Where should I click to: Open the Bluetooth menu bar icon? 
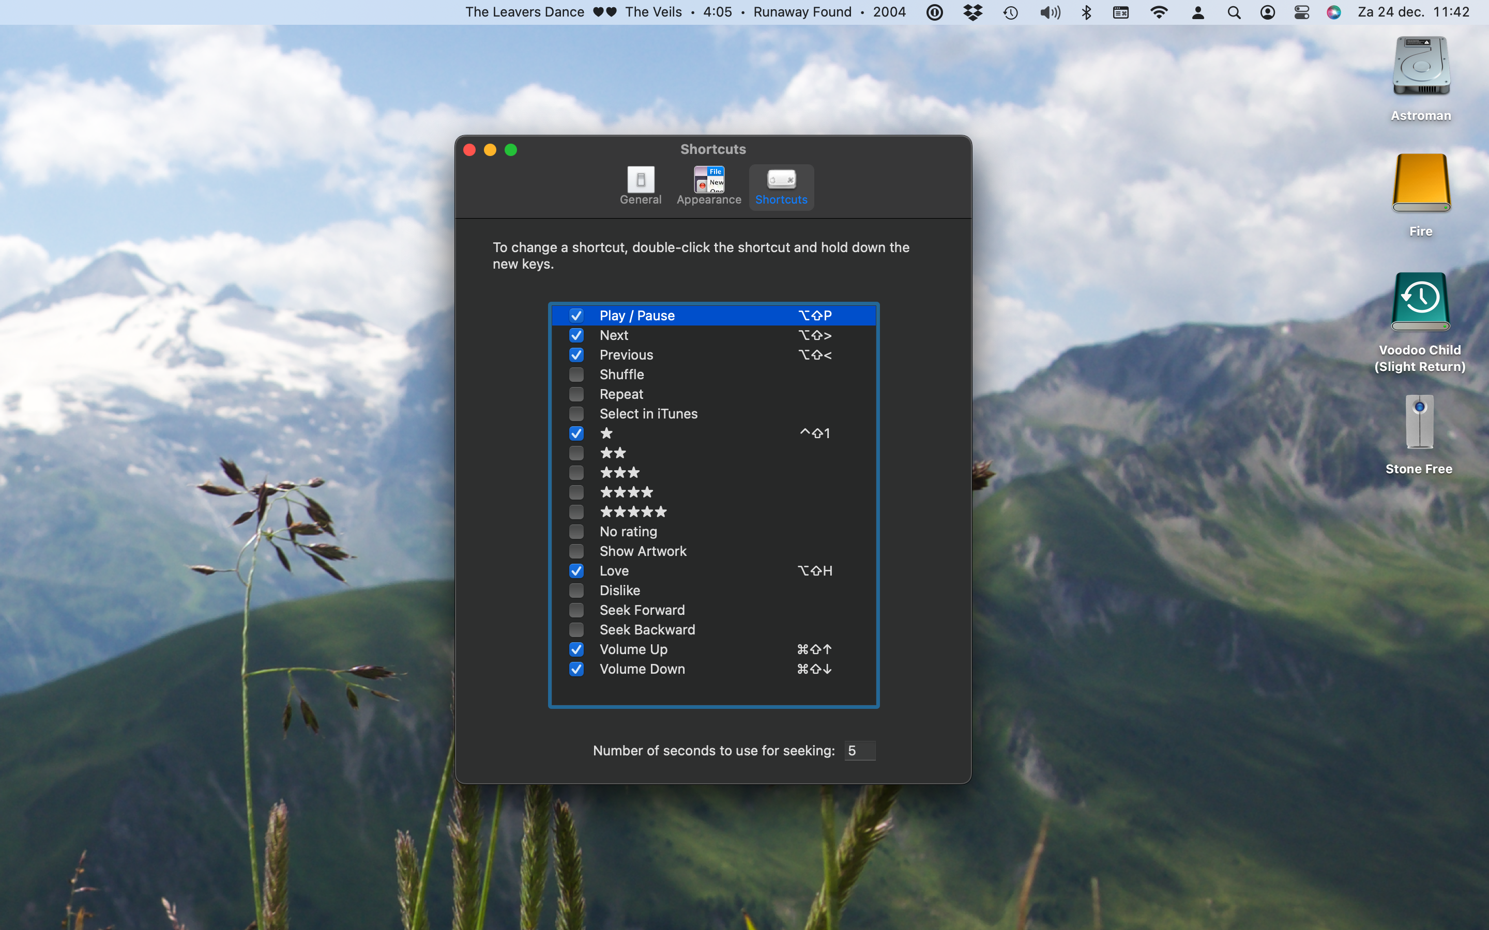point(1087,12)
